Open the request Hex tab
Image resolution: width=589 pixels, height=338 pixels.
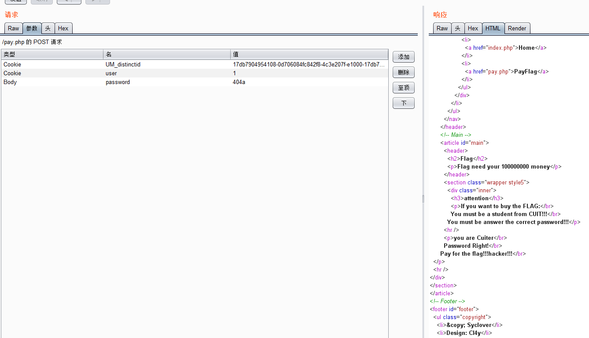(x=63, y=28)
